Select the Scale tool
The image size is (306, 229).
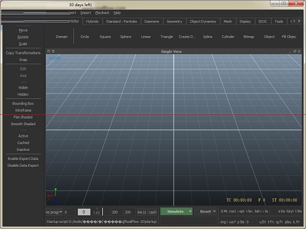(23, 44)
